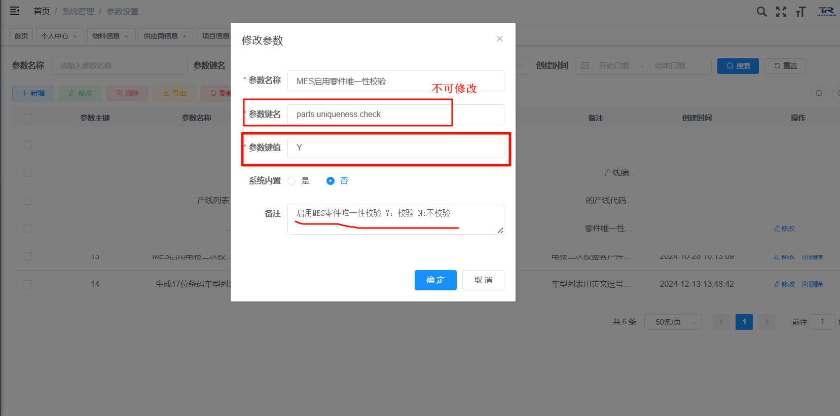Close the 修改参数 dialog with X
Viewport: 840px width, 416px height.
point(499,39)
